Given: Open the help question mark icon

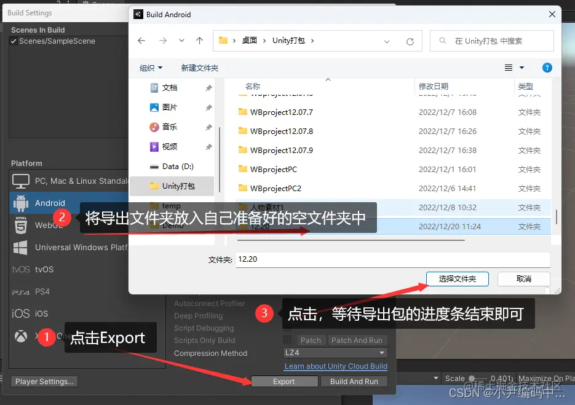Looking at the screenshot, I should click(x=547, y=68).
